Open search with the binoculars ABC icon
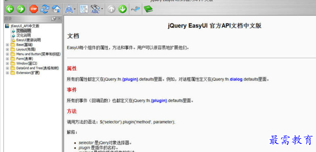This screenshot has width=316, height=152. point(95,9)
